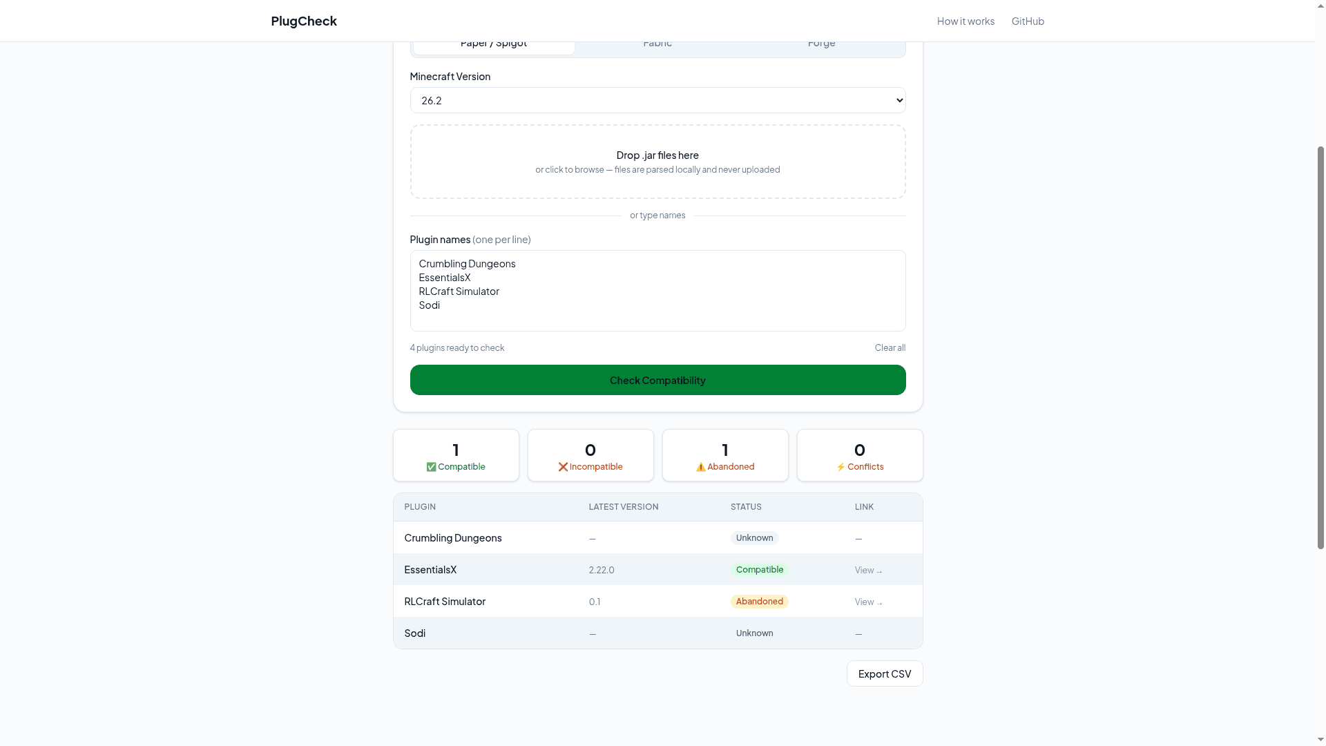Click the 2.22.0 latest version cell
The height and width of the screenshot is (746, 1326).
pos(602,570)
